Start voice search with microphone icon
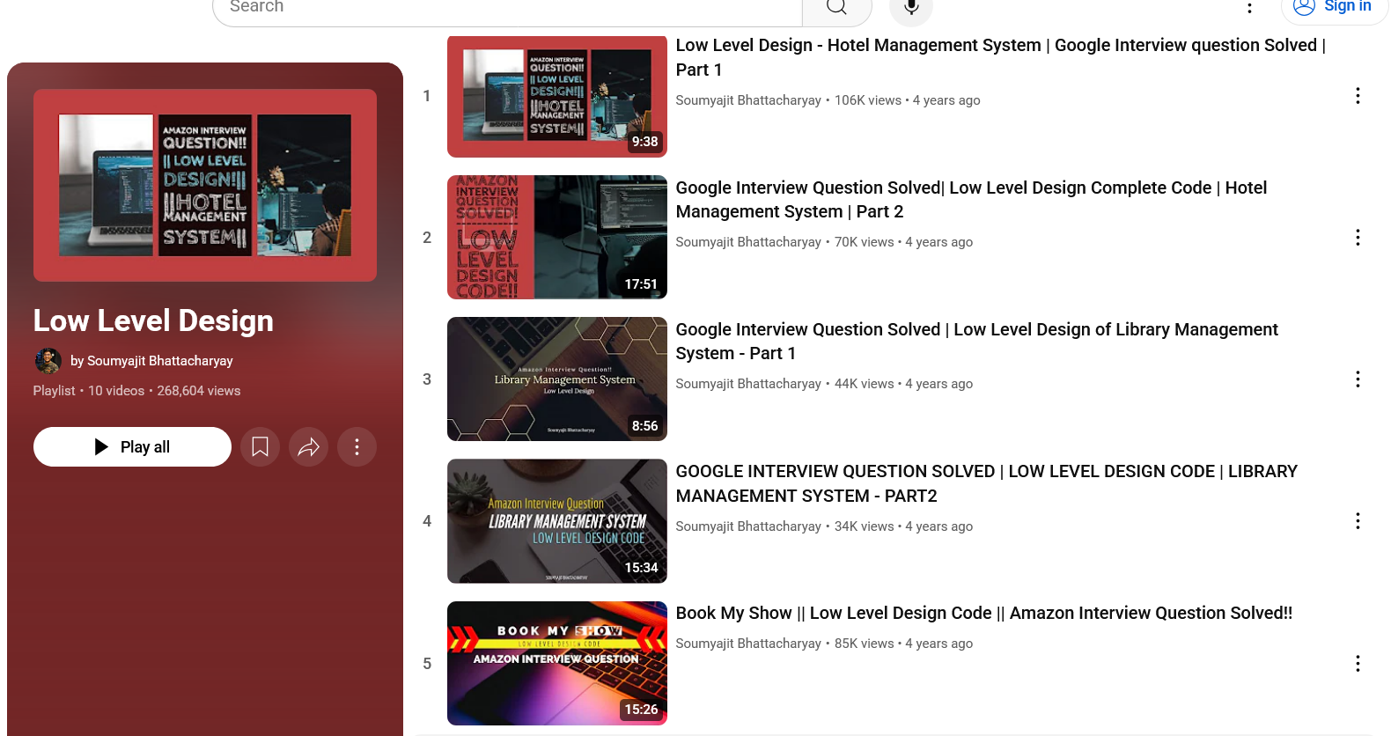This screenshot has height=736, width=1391. 911,8
